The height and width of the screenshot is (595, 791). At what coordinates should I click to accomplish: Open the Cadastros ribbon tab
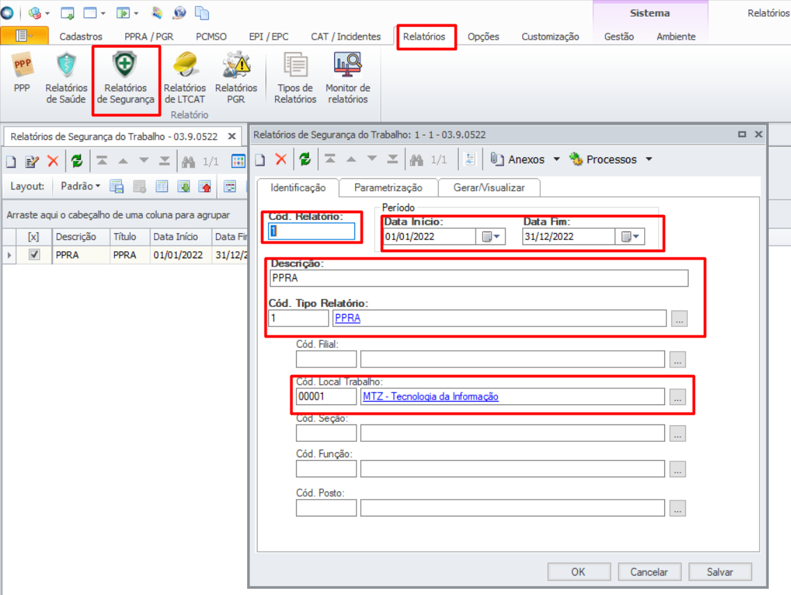81,36
